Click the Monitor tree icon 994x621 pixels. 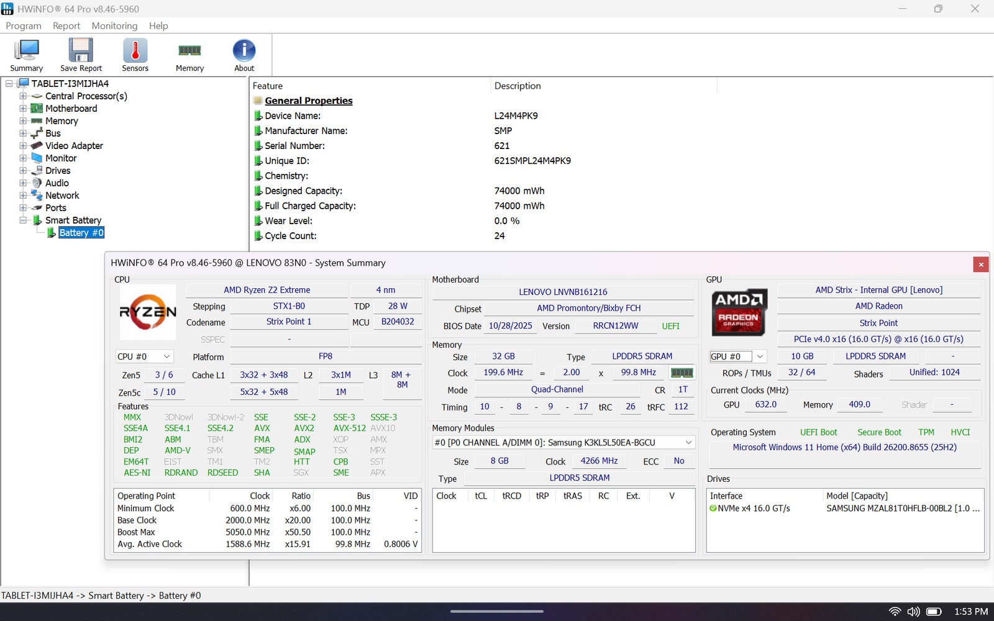click(x=37, y=158)
